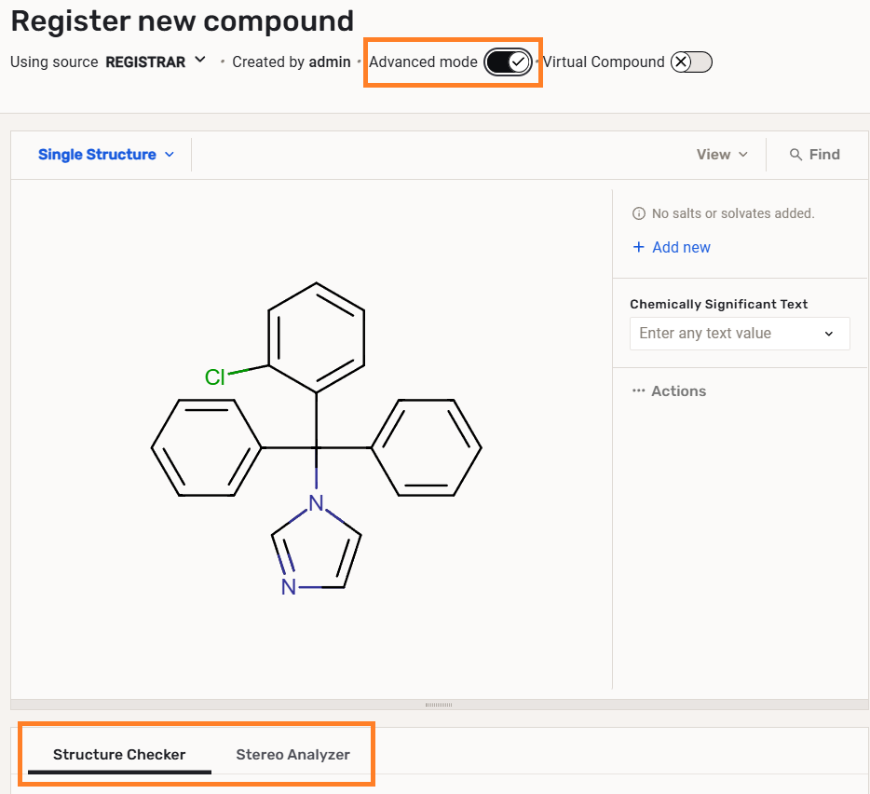Screen dimensions: 870x794
Task: Open the View dropdown menu
Action: (x=722, y=155)
